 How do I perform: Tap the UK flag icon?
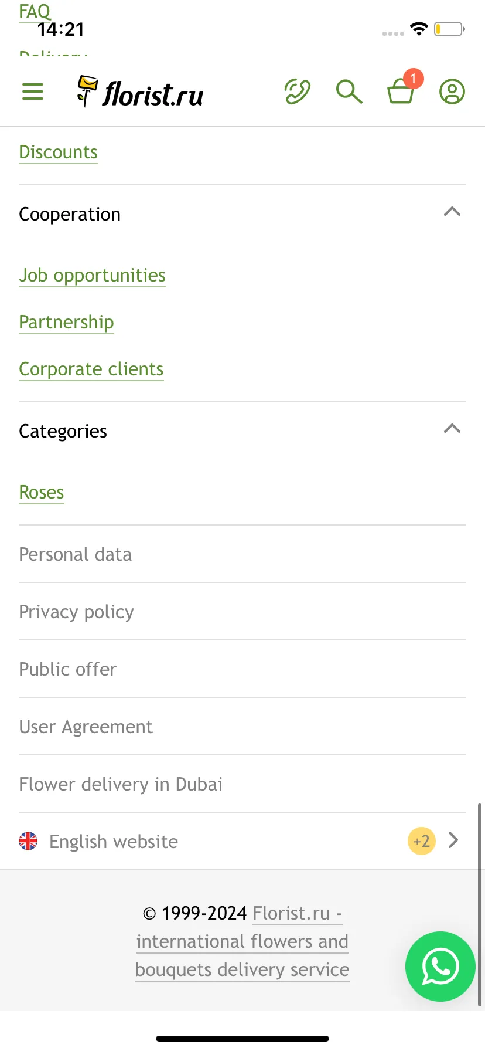point(28,841)
